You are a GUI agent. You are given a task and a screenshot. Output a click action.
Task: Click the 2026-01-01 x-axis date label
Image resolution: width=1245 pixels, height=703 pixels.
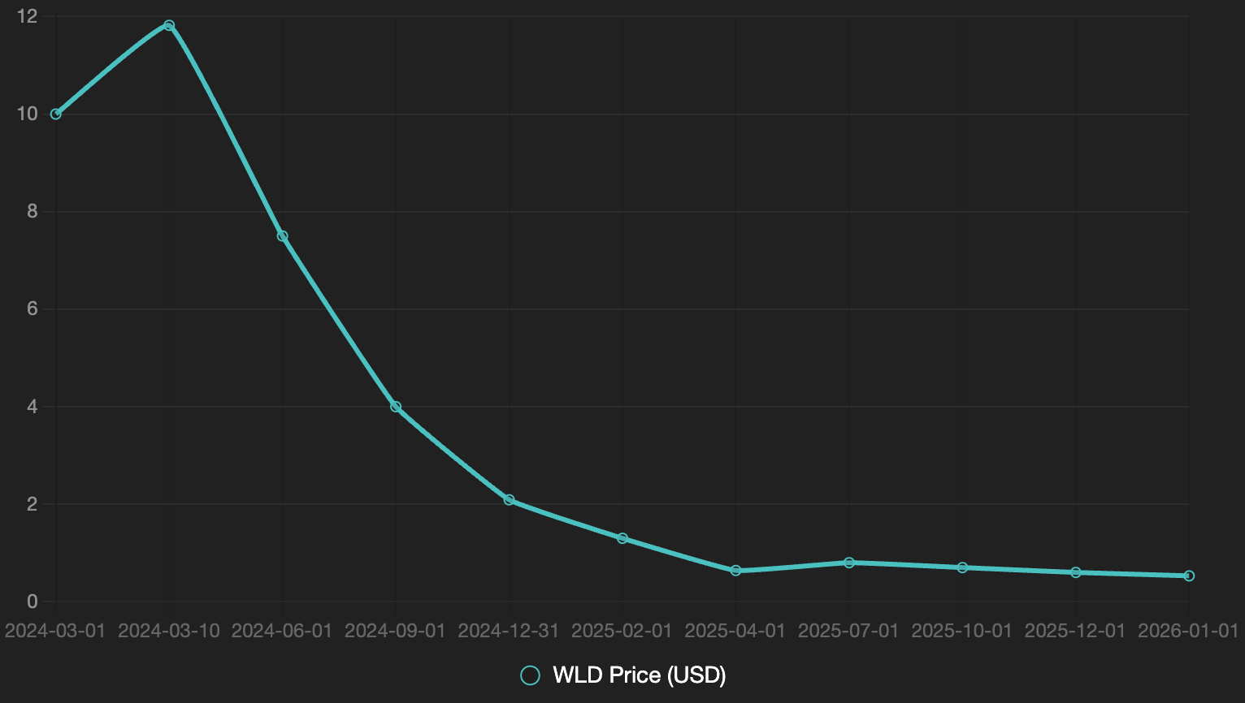coord(1188,631)
